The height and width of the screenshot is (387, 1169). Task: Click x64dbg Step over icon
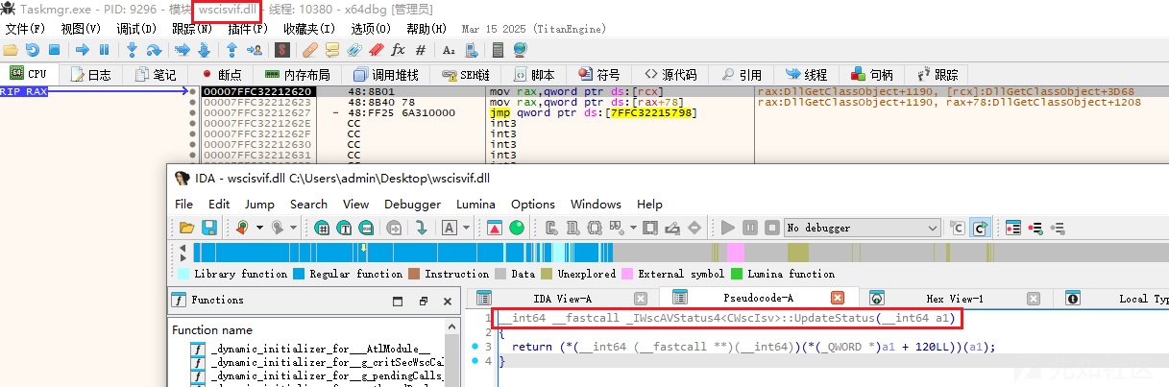pyautogui.click(x=155, y=49)
